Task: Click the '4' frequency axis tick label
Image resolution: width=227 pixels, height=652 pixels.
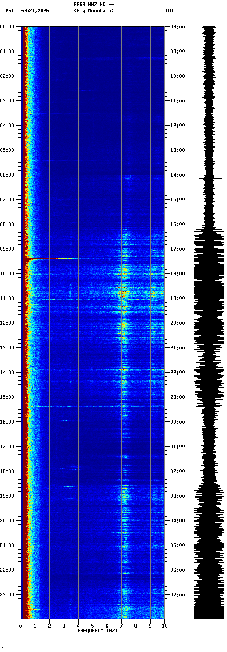Action: click(x=78, y=626)
